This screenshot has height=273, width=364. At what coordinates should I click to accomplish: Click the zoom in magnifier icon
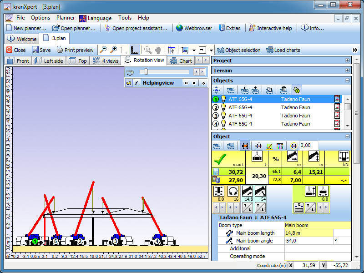pyautogui.click(x=113, y=50)
